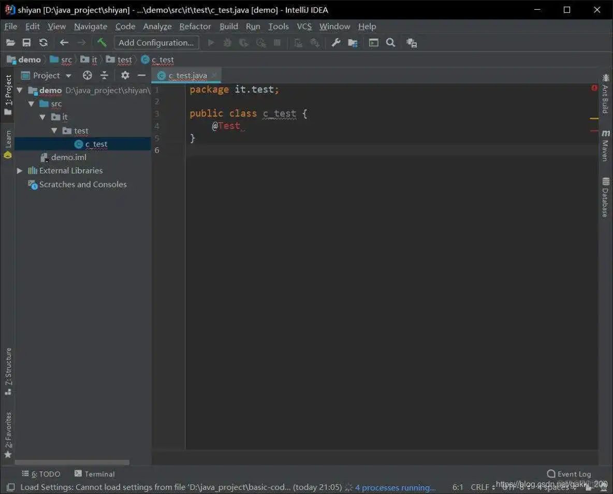Click the Add Configuration button
Viewport: 613px width, 494px height.
pos(156,42)
